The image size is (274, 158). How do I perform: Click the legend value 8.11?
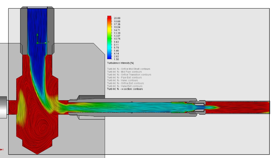[x=116, y=45]
